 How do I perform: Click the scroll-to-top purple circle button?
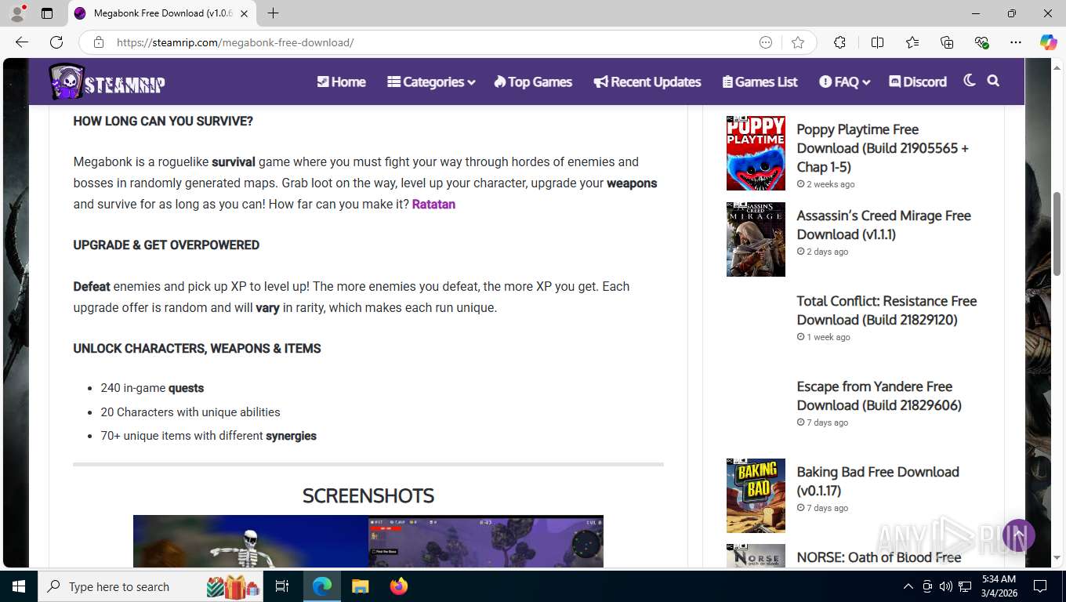click(x=1018, y=535)
